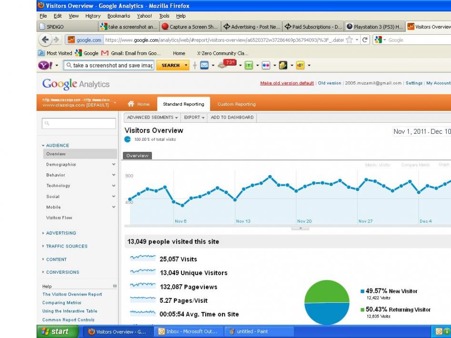The width and height of the screenshot is (451, 338).
Task: Reload the page with the refresh icon
Action: [365, 40]
